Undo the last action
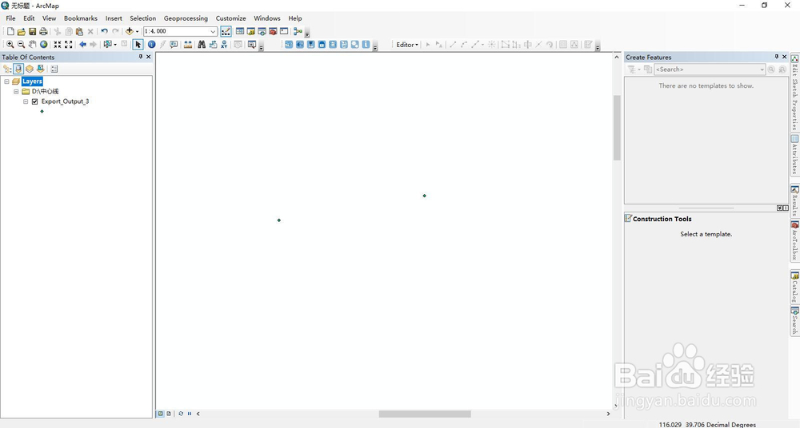800x428 pixels. (x=104, y=32)
